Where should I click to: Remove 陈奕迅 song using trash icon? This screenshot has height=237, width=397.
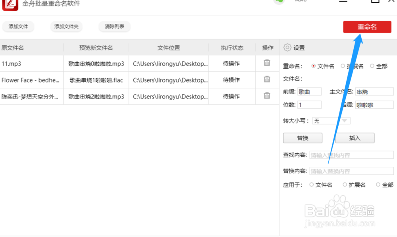point(268,96)
